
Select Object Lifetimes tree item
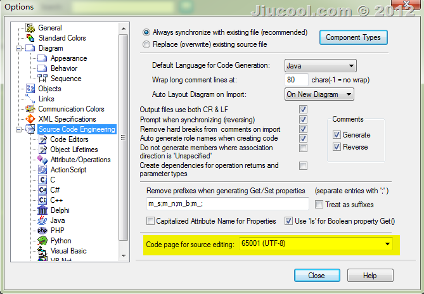tap(74, 150)
